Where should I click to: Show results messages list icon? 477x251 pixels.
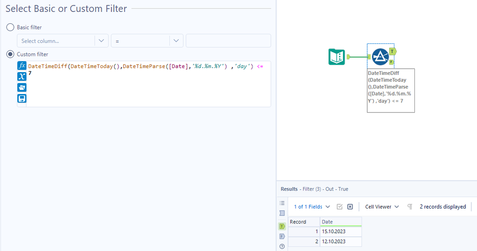pyautogui.click(x=282, y=203)
